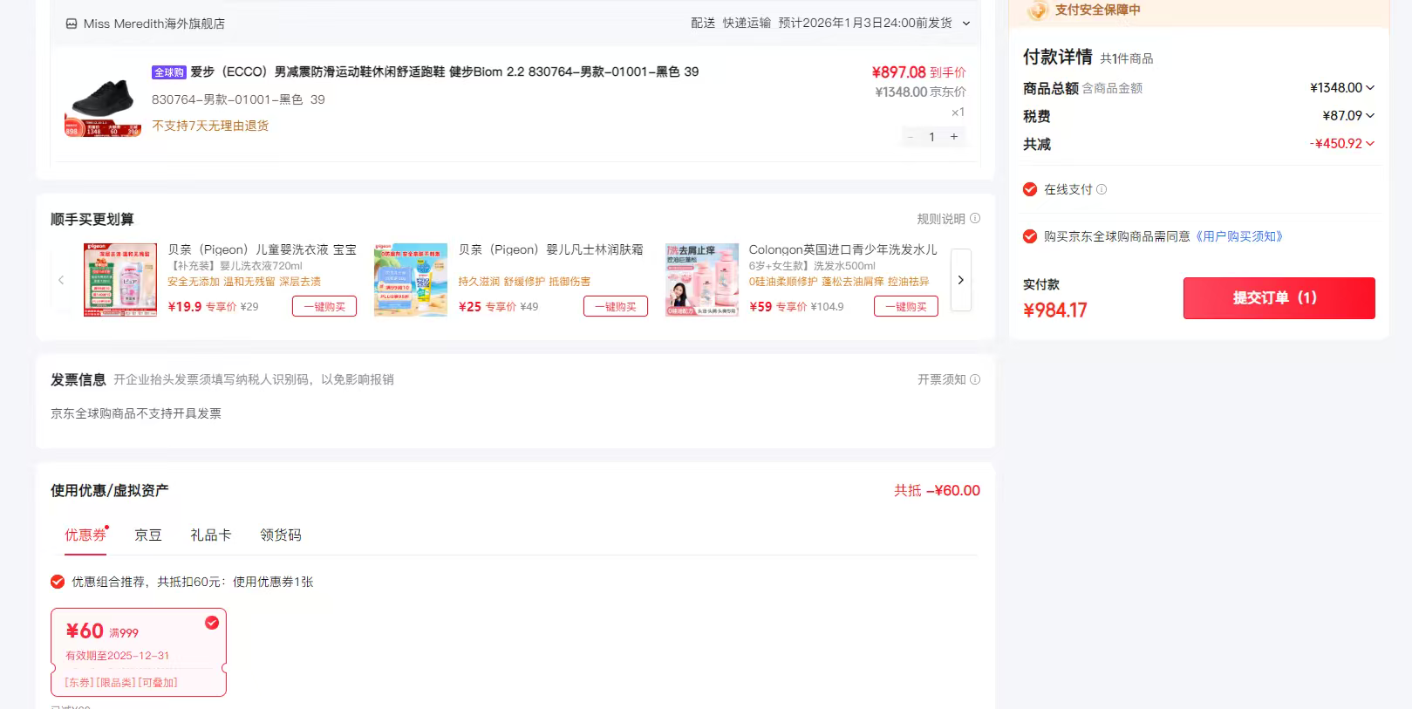The height and width of the screenshot is (709, 1412).
Task: Open the 《用户购买须知》 link
Action: pyautogui.click(x=1238, y=236)
